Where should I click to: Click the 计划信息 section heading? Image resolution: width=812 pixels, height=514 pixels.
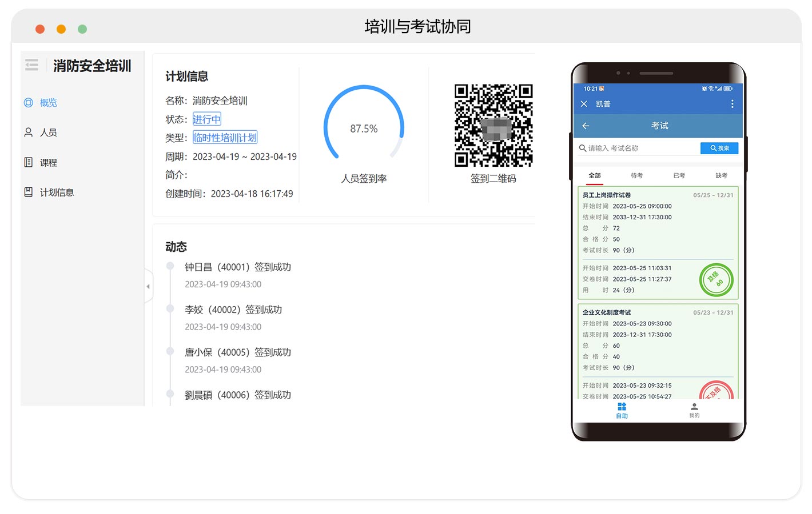186,77
